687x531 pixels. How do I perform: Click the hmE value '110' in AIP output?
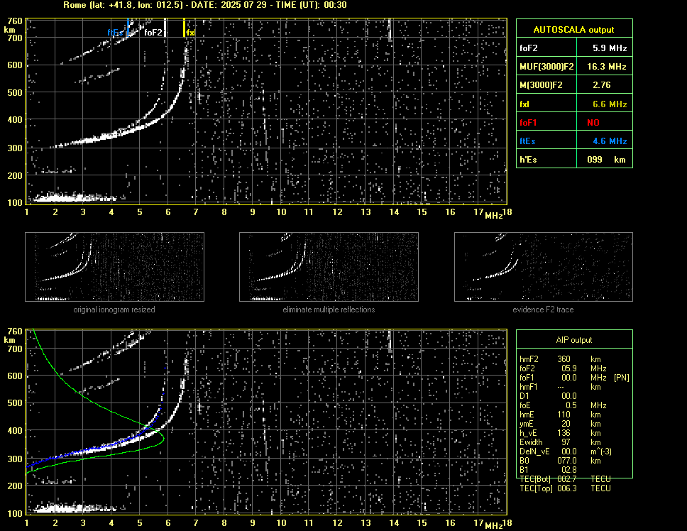pos(564,415)
